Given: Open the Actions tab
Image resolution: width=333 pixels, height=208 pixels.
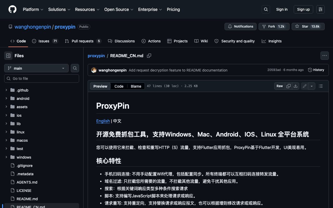Looking at the screenshot, I should pyautogui.click(x=151, y=41).
